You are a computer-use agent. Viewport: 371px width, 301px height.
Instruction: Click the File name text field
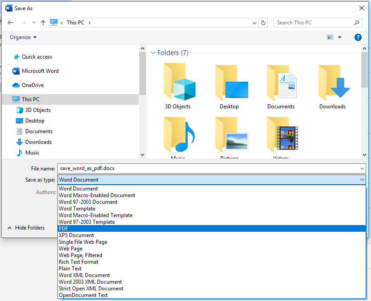(208, 168)
